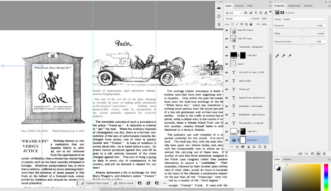
Task: Open the Properties panel flyout menu
Action: (x=329, y=6)
